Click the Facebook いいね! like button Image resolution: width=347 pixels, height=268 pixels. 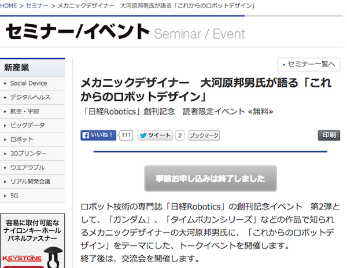pyautogui.click(x=99, y=135)
